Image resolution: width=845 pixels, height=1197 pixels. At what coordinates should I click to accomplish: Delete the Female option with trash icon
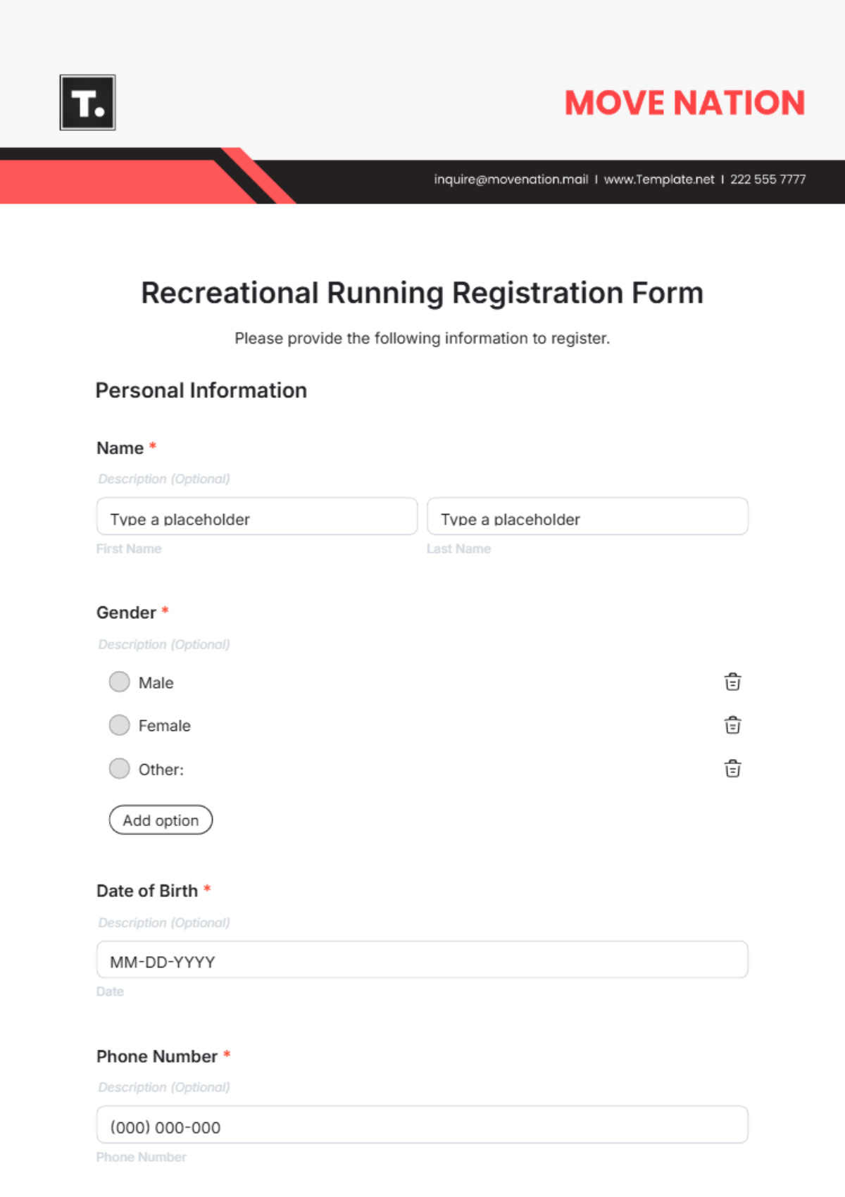point(732,725)
